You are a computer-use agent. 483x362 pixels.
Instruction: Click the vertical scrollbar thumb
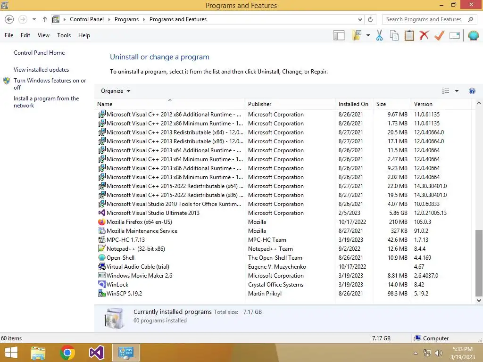point(479,263)
